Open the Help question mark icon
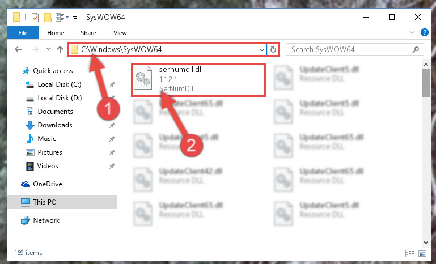This screenshot has width=436, height=264. tap(424, 32)
